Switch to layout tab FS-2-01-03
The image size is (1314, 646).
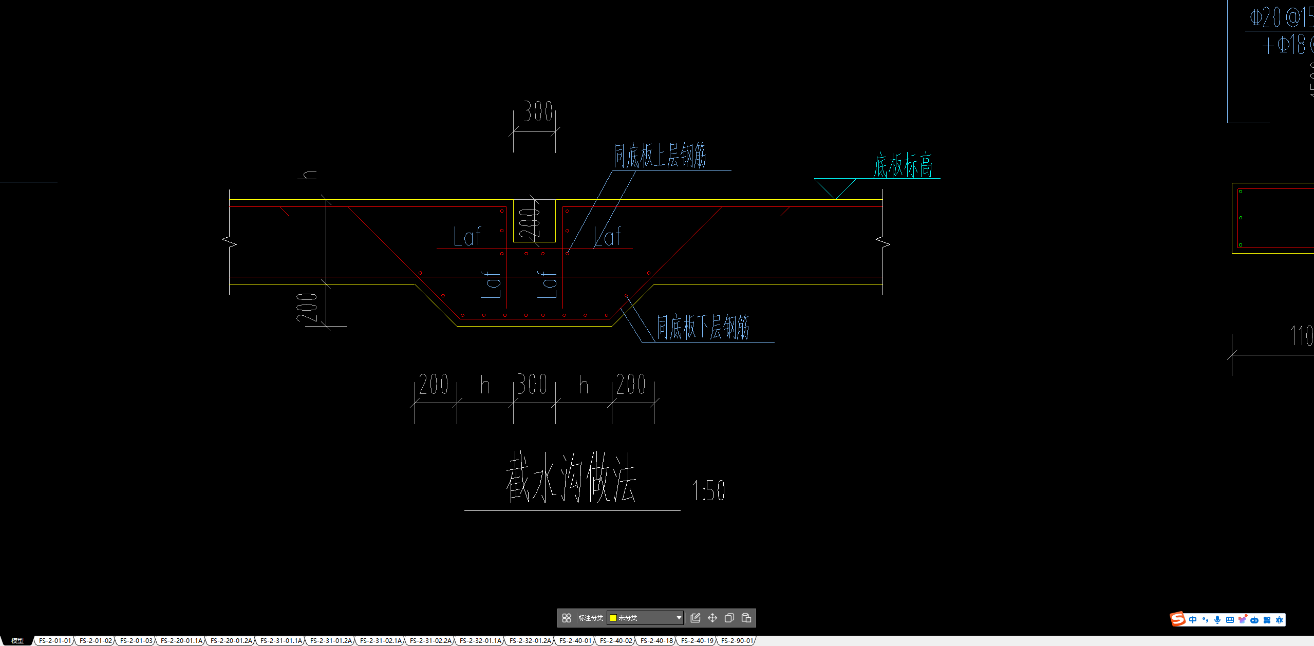click(136, 640)
